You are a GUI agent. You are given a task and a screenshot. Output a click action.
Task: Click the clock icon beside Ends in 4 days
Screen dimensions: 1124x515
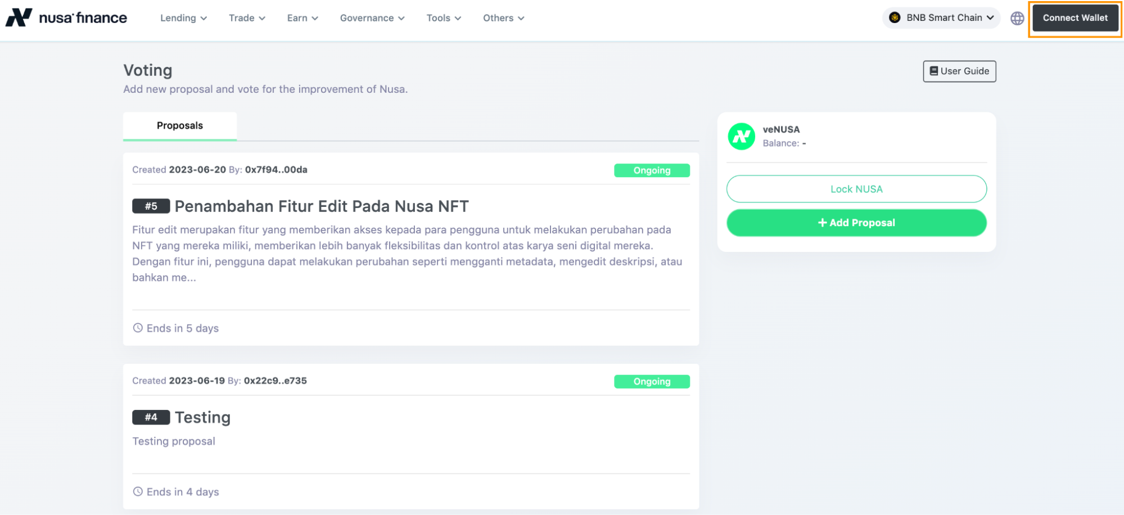click(x=138, y=491)
